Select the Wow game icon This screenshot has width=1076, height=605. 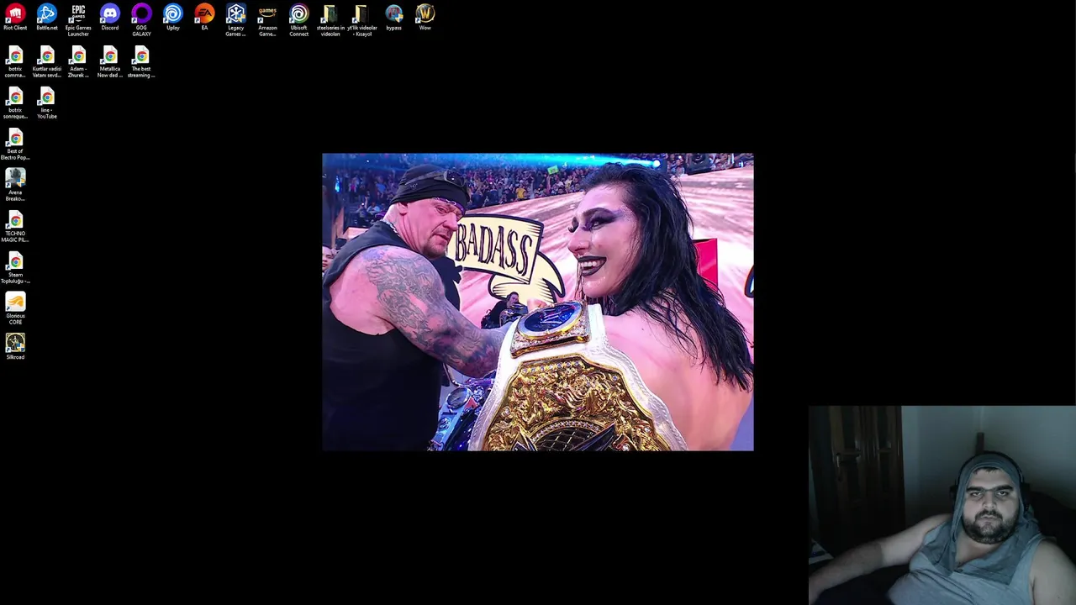point(425,18)
